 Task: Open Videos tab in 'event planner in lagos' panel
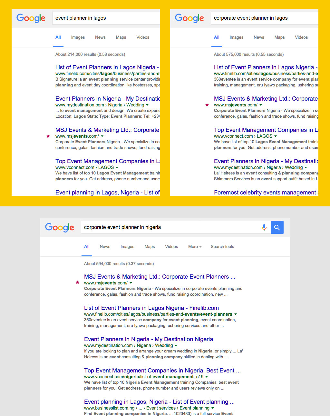tap(143, 37)
